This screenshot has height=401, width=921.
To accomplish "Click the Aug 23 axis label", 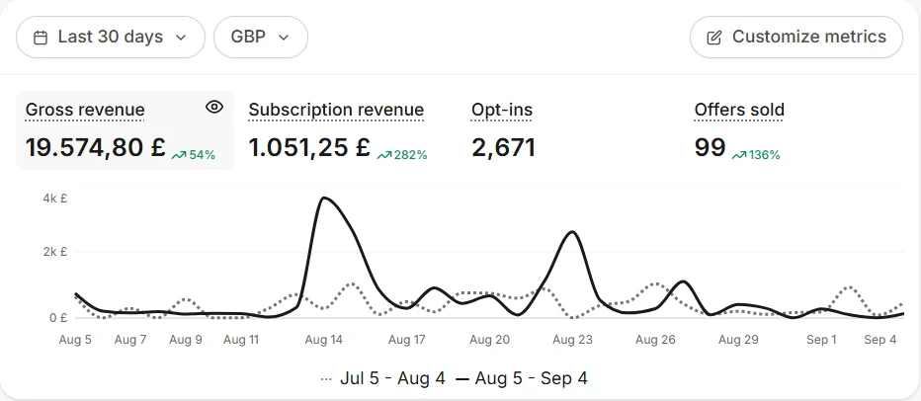I will pyautogui.click(x=573, y=340).
